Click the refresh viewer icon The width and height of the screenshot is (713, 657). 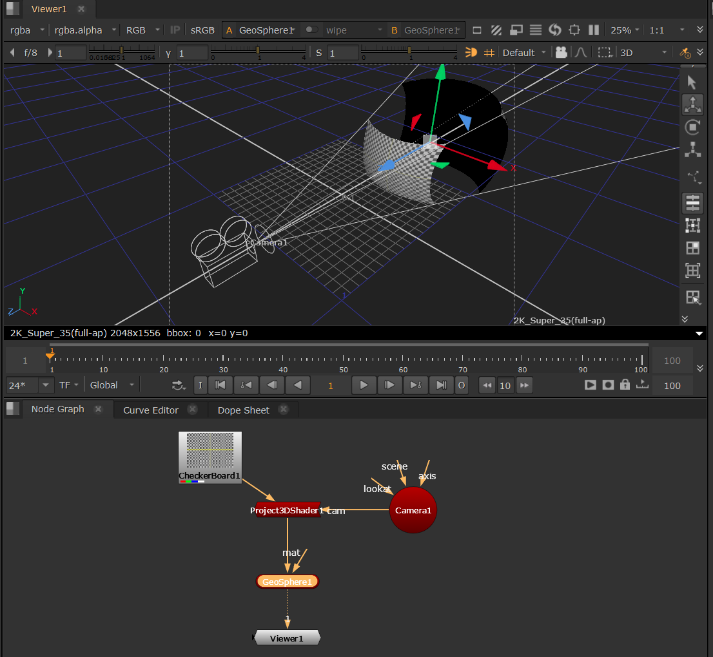point(555,30)
